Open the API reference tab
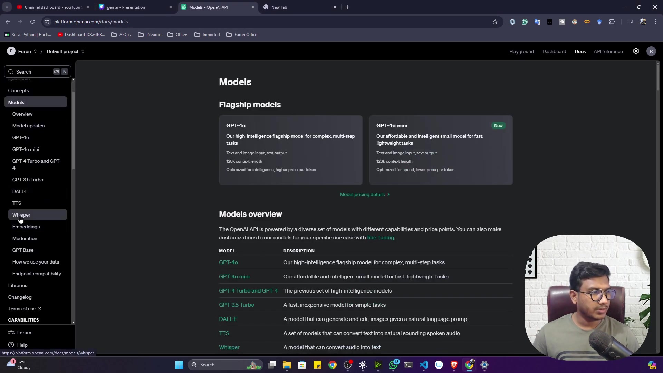 click(x=608, y=51)
